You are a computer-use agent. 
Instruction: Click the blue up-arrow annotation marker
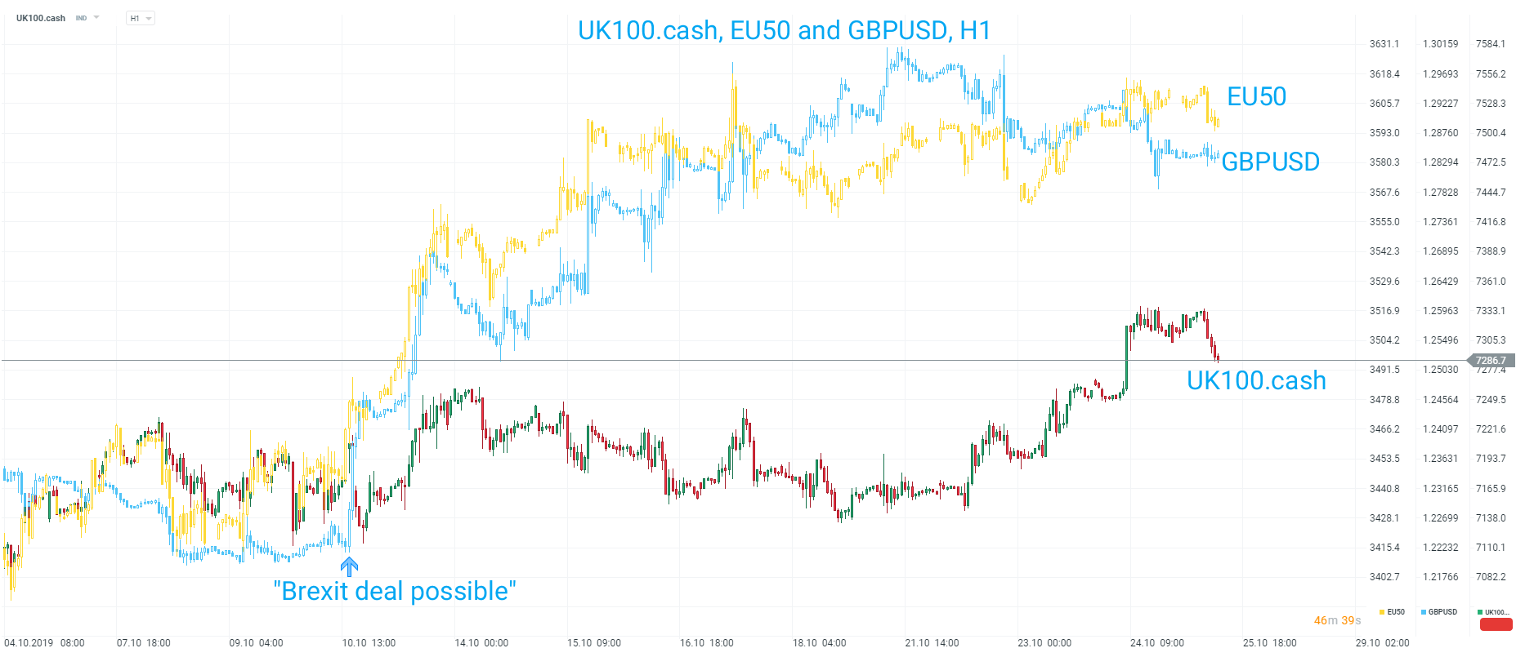pyautogui.click(x=349, y=566)
